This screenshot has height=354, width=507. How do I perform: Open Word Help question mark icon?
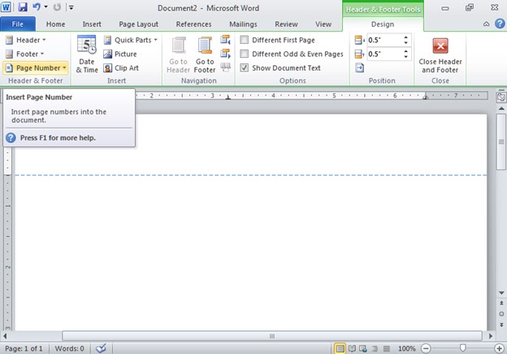click(x=500, y=24)
